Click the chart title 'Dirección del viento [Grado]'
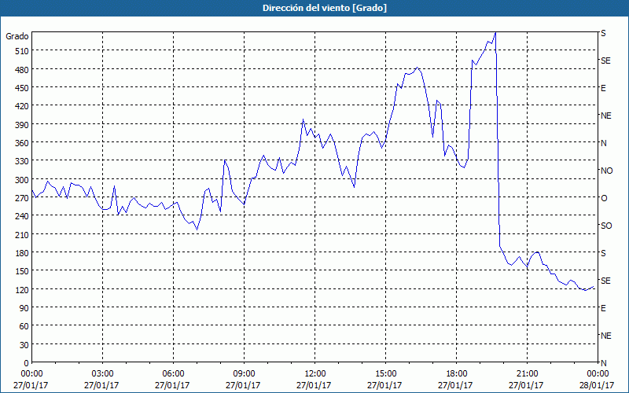 [x=325, y=8]
